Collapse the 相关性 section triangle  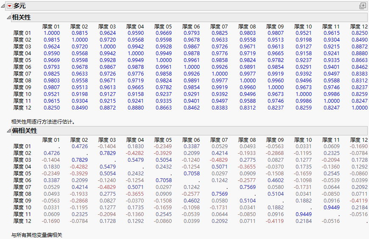[x=8, y=17]
